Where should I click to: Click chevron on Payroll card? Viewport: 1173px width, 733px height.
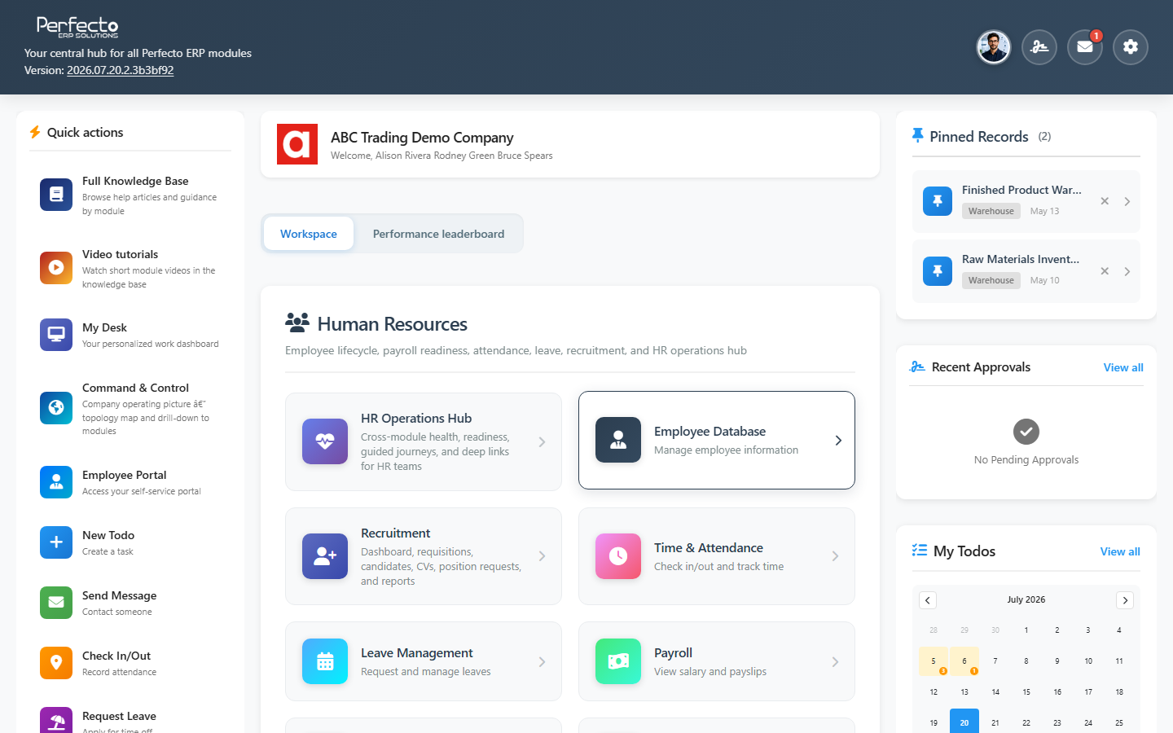tap(835, 661)
